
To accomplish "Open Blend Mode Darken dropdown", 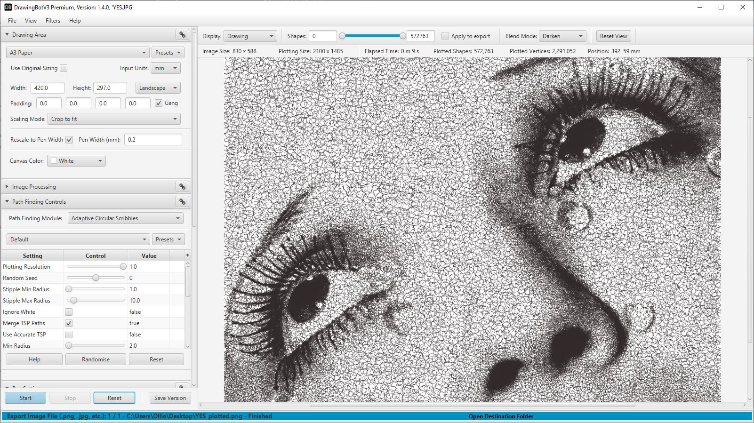I will pyautogui.click(x=562, y=36).
